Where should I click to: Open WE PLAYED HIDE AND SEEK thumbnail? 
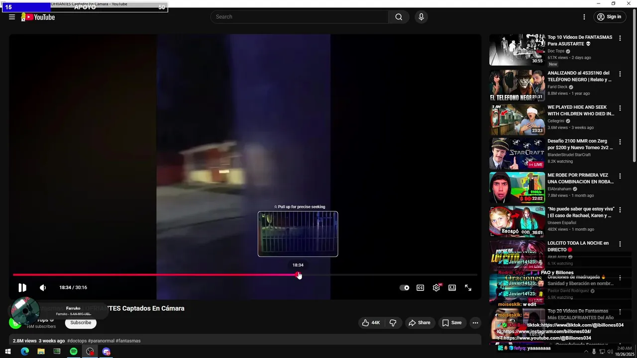(x=517, y=119)
